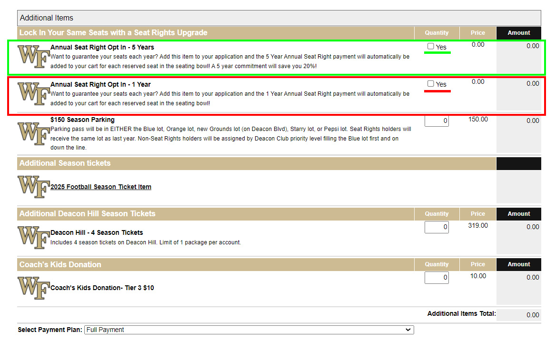556x342 pixels.
Task: Check Yes for Annual Seat Right Opt In 5 Years
Action: click(430, 46)
